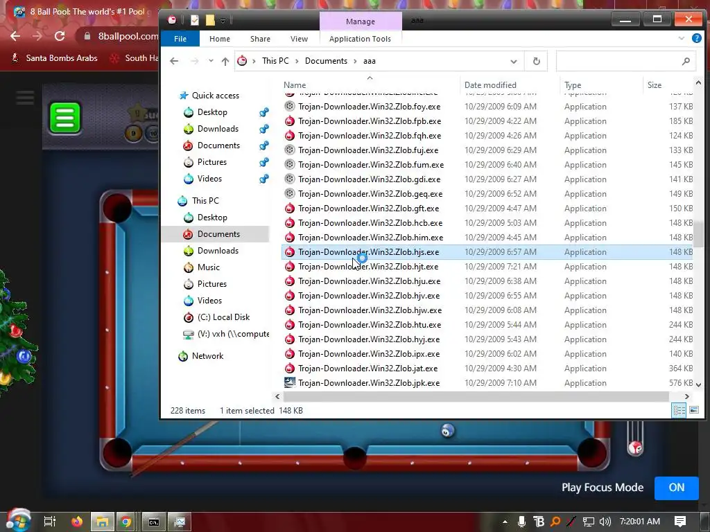Select Network in navigation pane
The image size is (710, 532).
pyautogui.click(x=207, y=356)
